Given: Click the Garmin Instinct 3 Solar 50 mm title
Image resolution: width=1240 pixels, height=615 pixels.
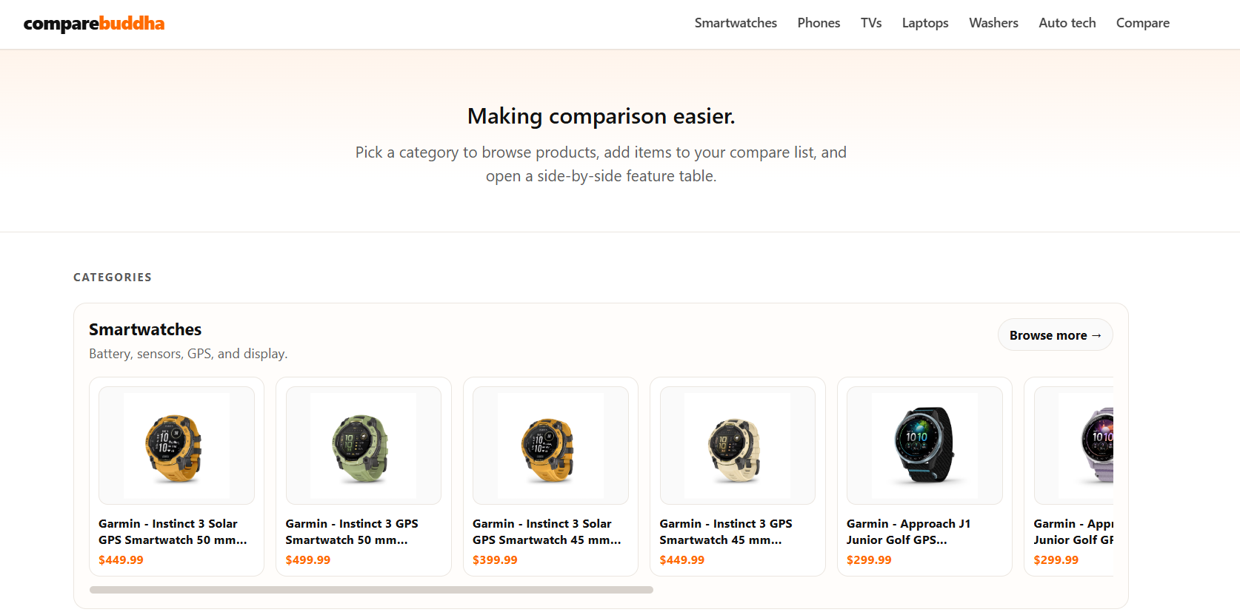Looking at the screenshot, I should (173, 531).
